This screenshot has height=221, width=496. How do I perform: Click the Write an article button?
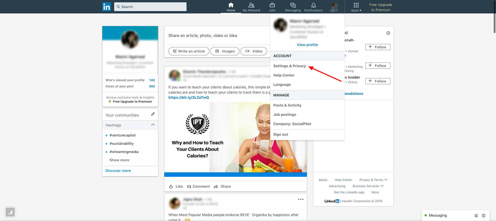click(189, 51)
